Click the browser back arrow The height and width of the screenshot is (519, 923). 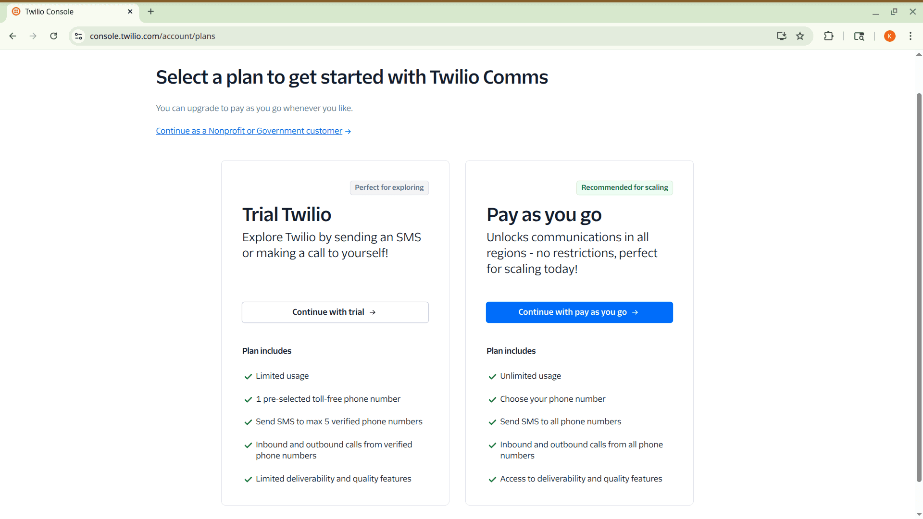click(x=13, y=36)
